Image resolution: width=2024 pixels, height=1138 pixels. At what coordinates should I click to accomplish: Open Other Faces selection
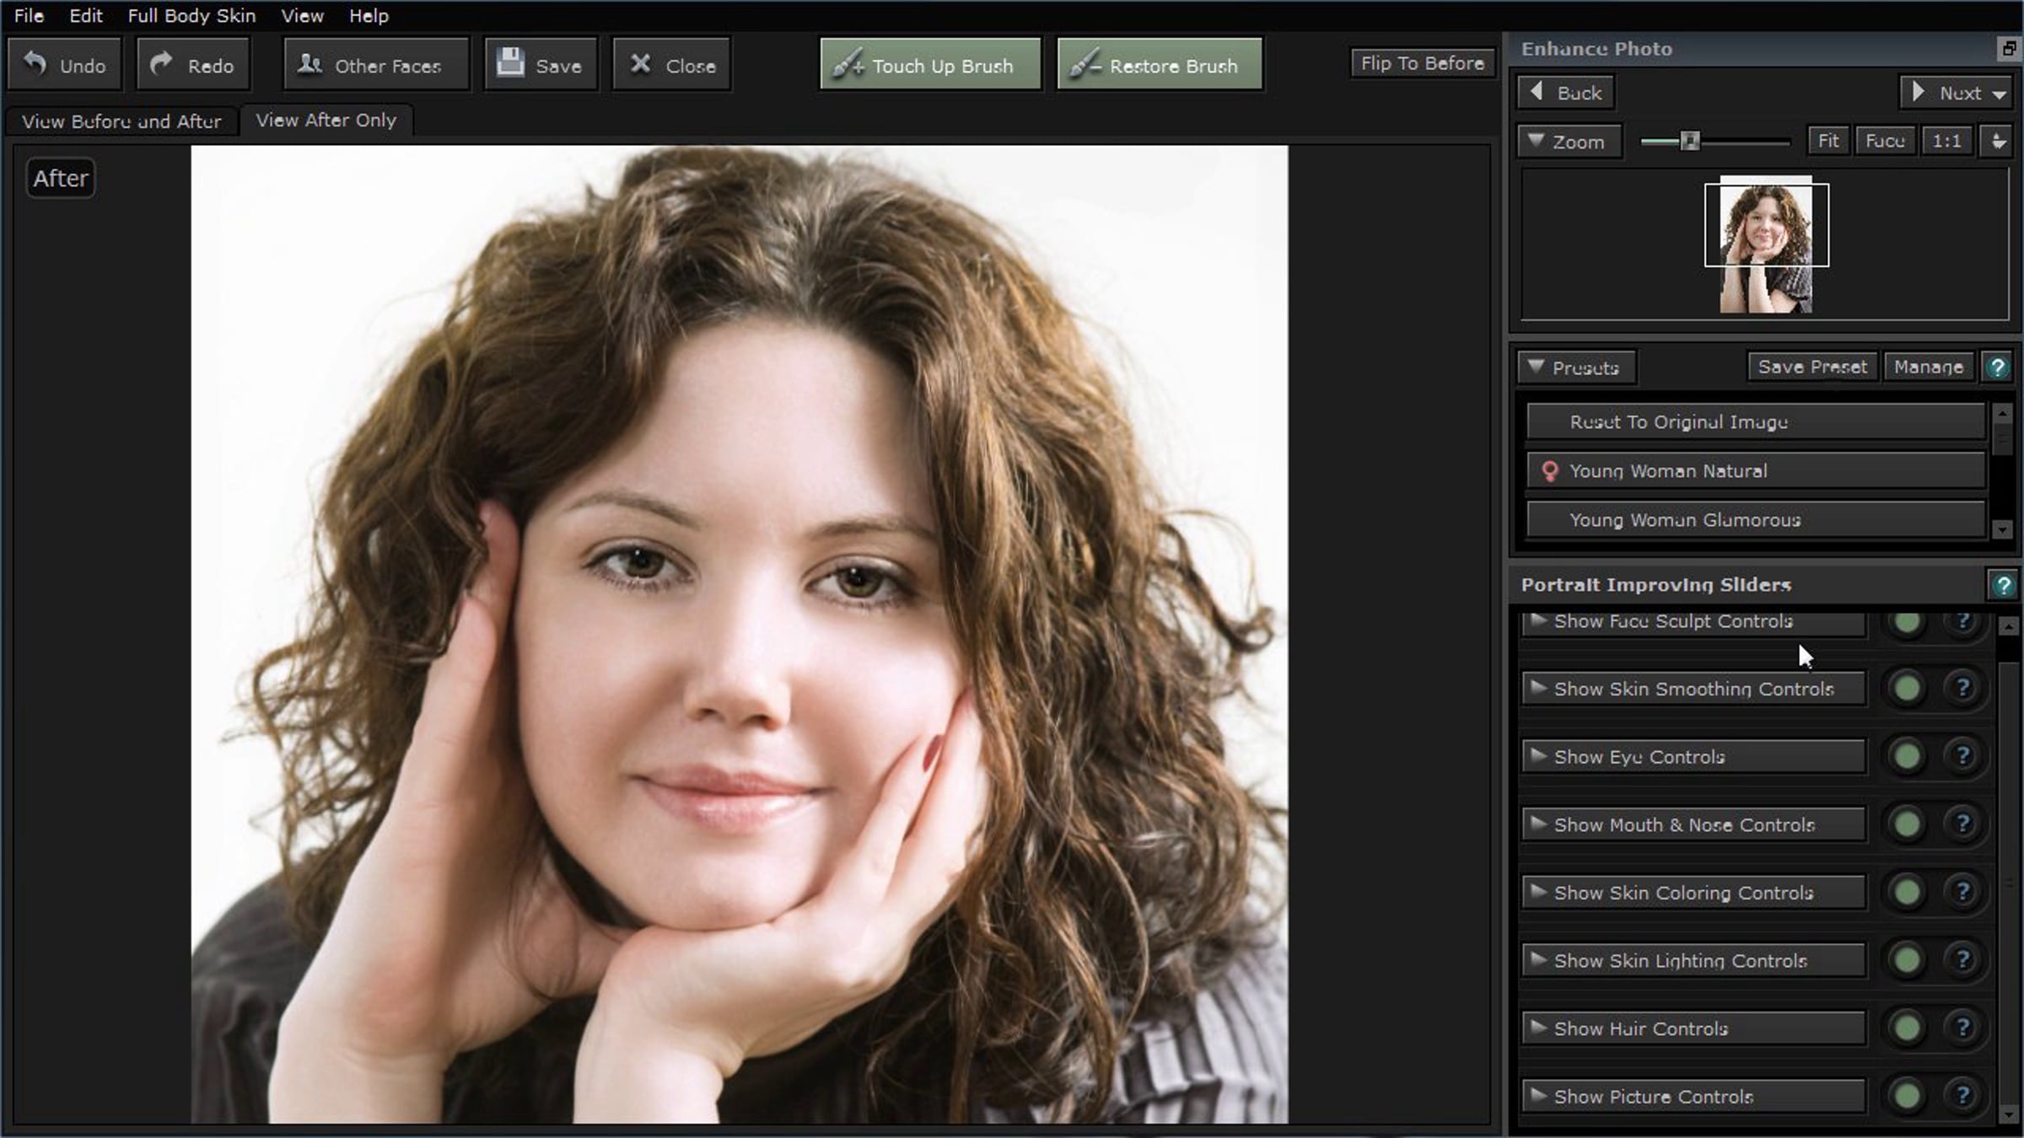tap(375, 65)
